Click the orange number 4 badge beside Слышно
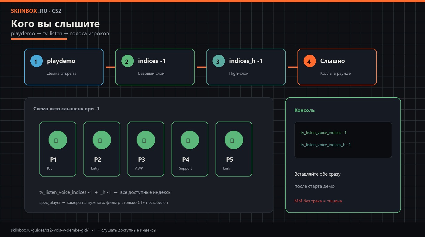The width and height of the screenshot is (425, 237). (x=310, y=61)
